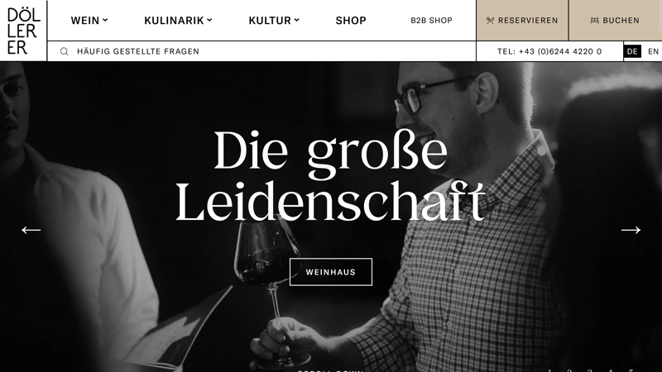
Task: Focus the Häufig gestellte Fragen search field
Action: 261,51
